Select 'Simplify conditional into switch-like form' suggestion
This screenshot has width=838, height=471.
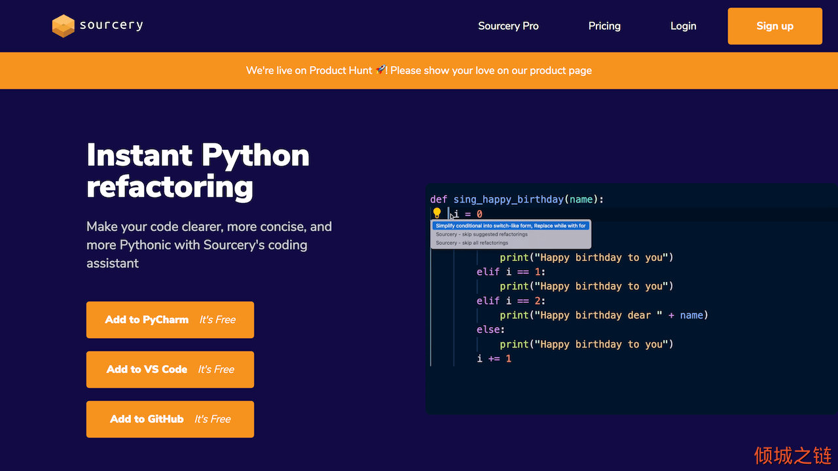(x=511, y=226)
